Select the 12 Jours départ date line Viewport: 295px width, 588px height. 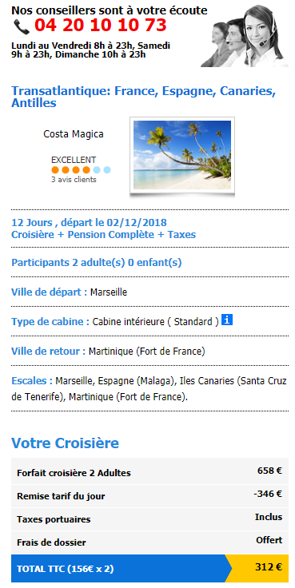pos(90,223)
